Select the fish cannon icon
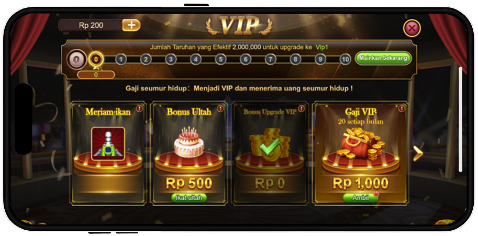478x236 pixels. tap(108, 144)
